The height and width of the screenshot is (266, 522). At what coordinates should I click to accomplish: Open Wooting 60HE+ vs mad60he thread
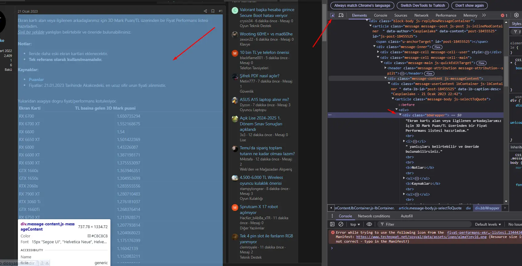(266, 34)
